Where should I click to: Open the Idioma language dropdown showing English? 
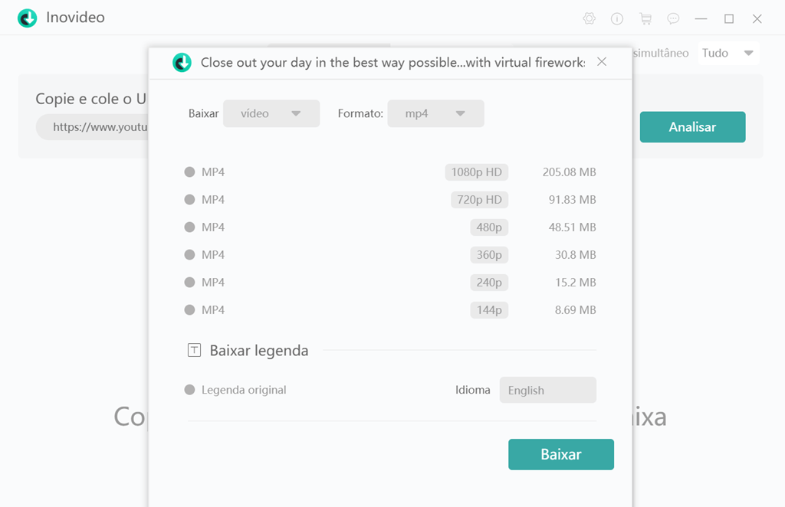coord(547,390)
